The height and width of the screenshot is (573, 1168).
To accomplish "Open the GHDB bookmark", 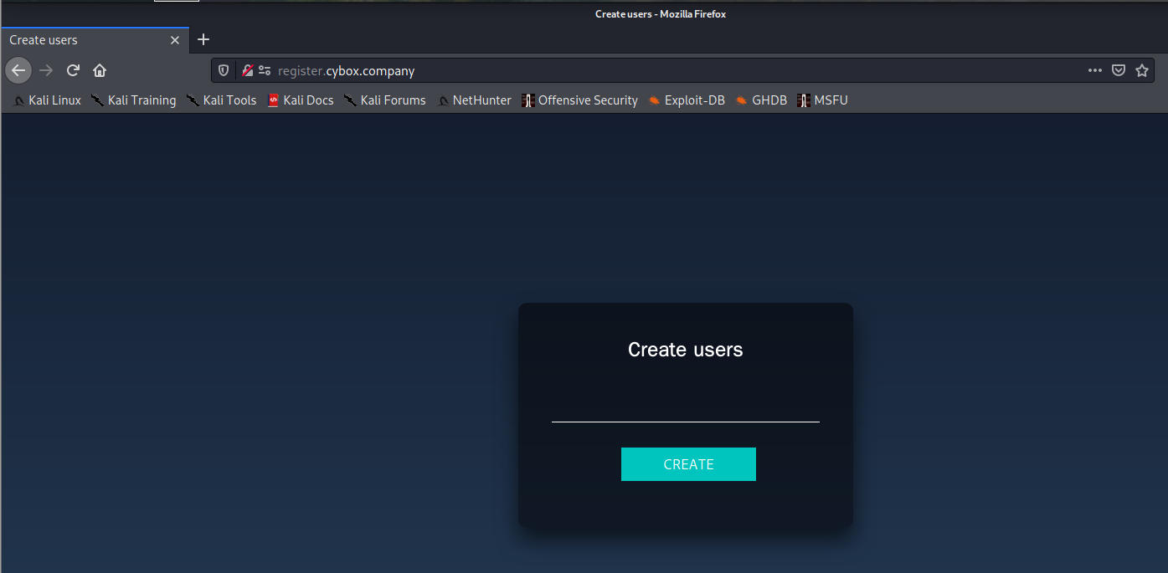I will coord(761,100).
